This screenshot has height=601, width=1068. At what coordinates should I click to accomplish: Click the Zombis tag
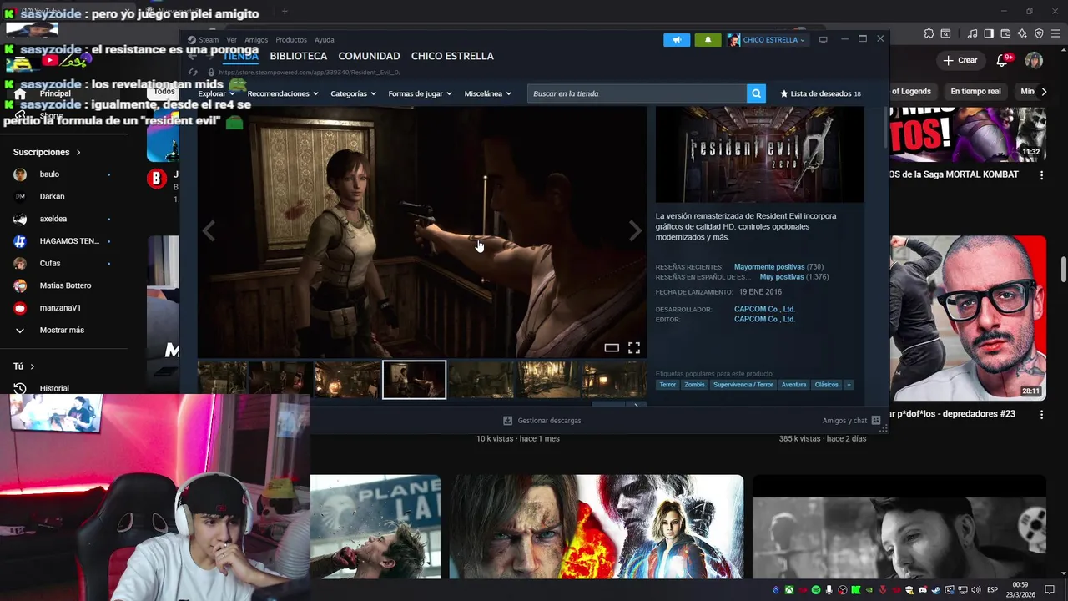tap(694, 385)
